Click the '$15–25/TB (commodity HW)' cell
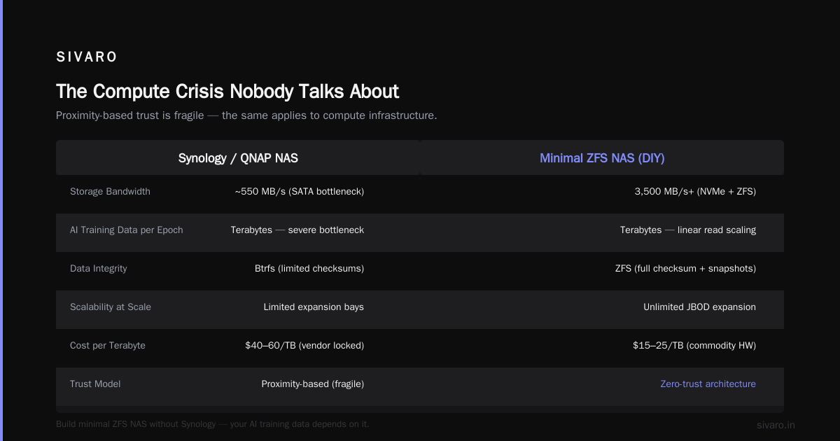The width and height of the screenshot is (840, 441). 695,345
